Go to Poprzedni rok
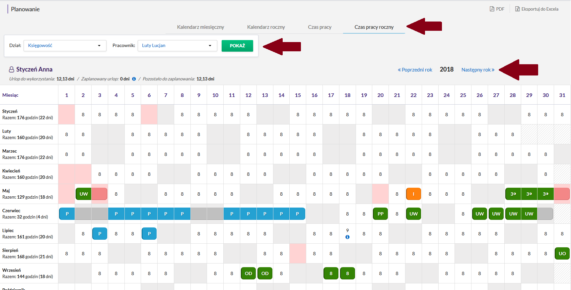Screen dimensions: 571x290 pyautogui.click(x=415, y=70)
